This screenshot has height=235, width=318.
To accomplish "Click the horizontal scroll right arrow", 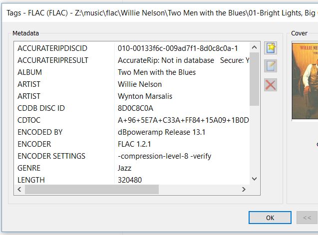I will click(x=244, y=190).
